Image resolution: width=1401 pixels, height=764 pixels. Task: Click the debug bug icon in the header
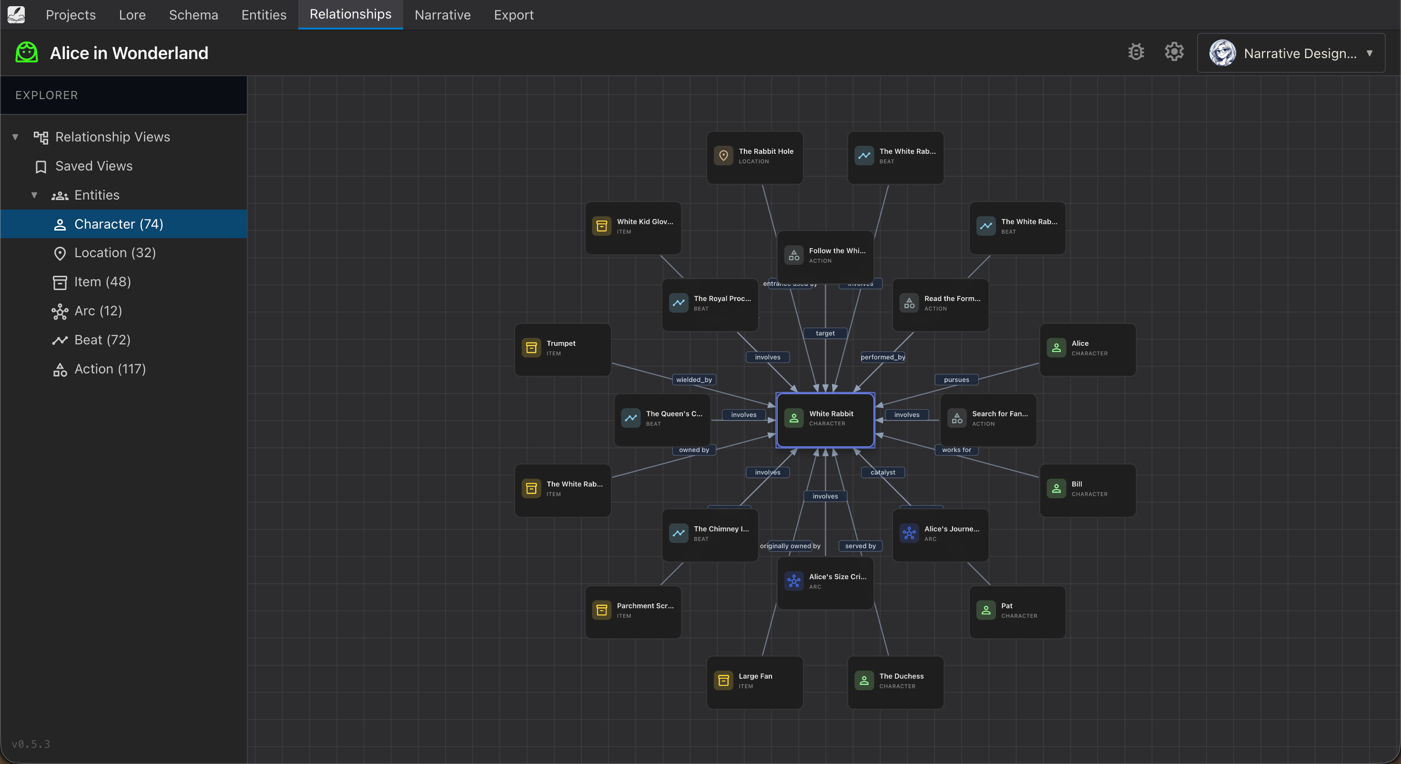[1136, 51]
